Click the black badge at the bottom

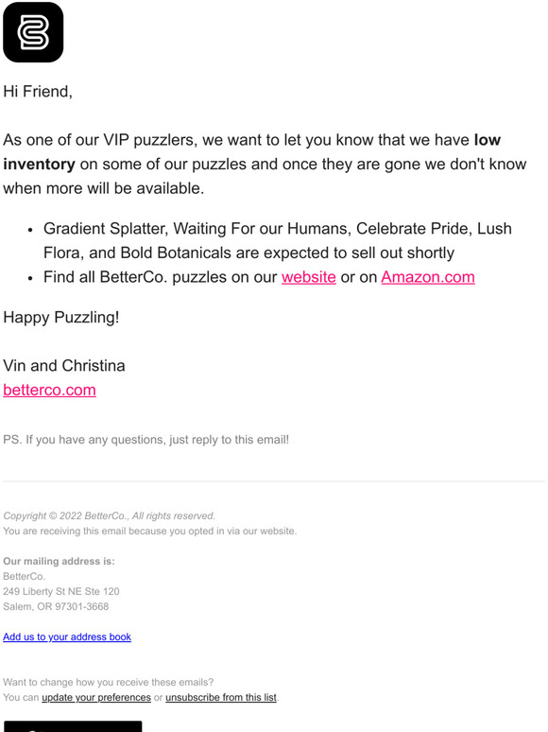click(73, 726)
